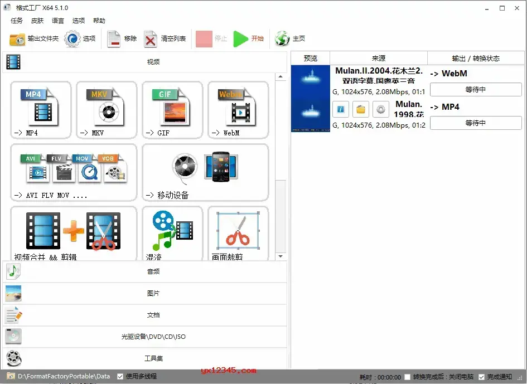Viewport: 527px width, 384px height.
Task: Open the D:\FormatFactoryPortable\Data output path
Action: click(x=64, y=376)
